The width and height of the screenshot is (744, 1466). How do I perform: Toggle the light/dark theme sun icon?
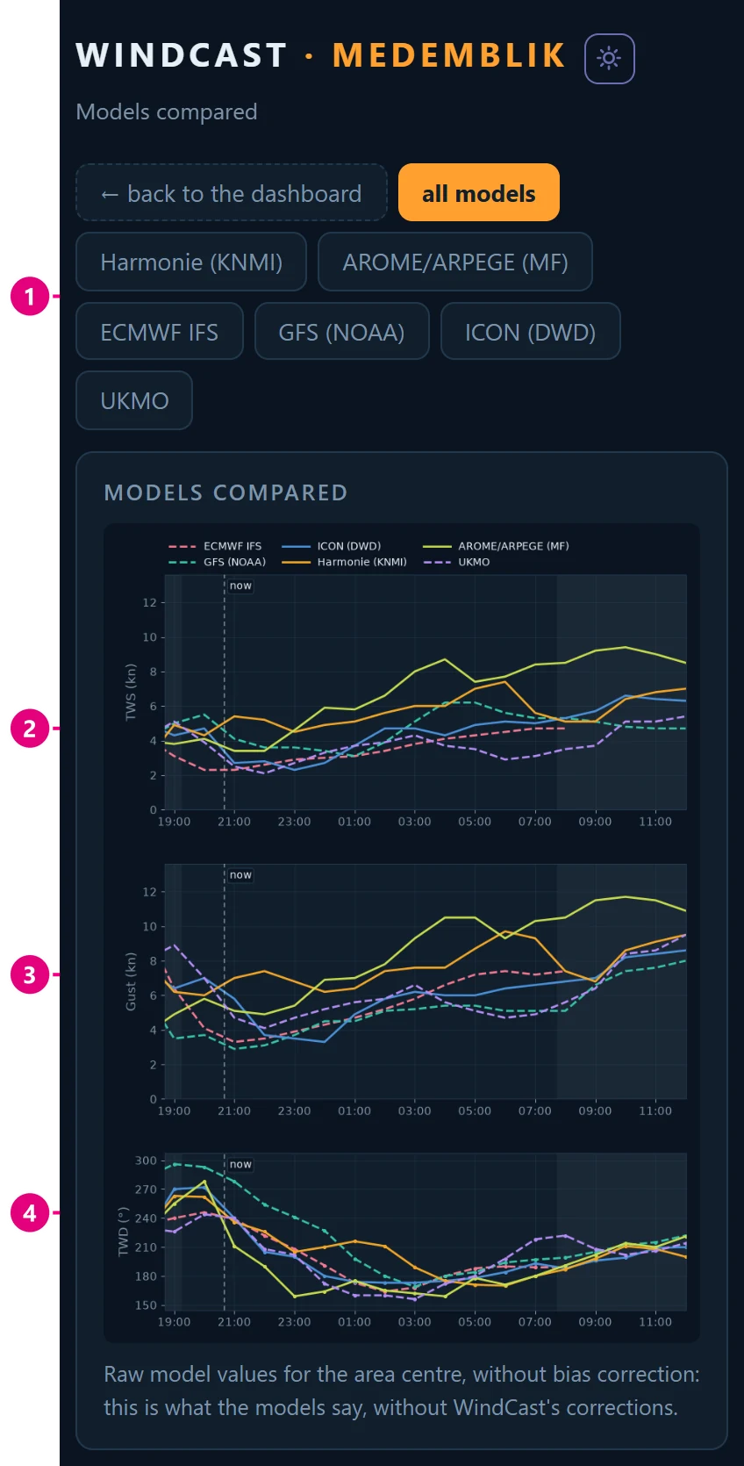point(609,59)
